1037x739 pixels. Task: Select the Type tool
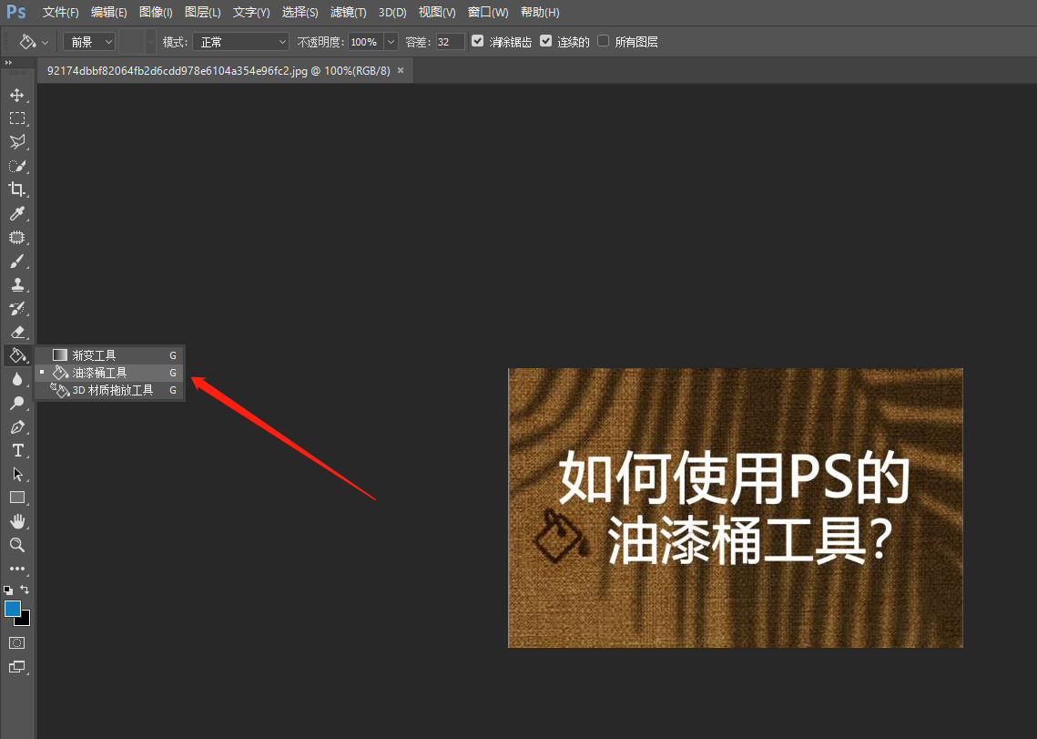pyautogui.click(x=18, y=450)
